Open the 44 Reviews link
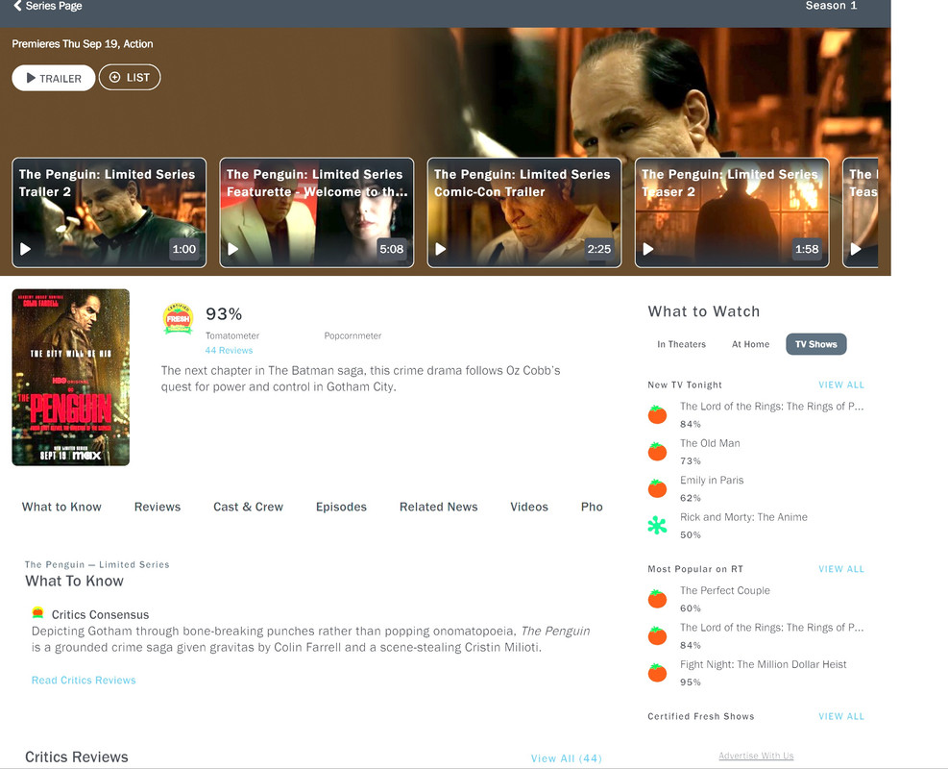948x769 pixels. (x=229, y=350)
